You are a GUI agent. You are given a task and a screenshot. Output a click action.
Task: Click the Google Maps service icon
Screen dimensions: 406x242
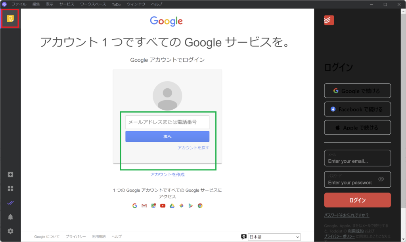(153, 206)
